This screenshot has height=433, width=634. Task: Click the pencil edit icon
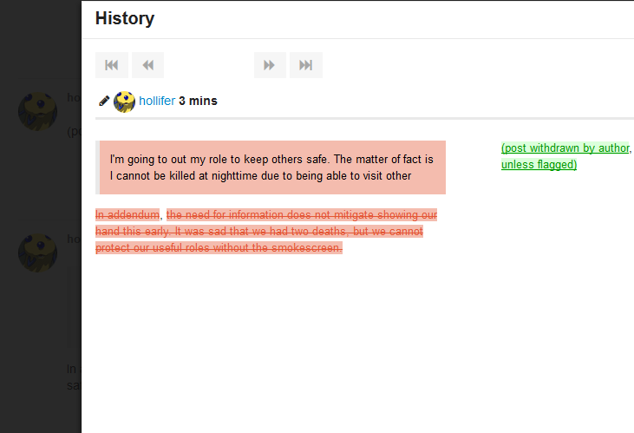tap(104, 102)
